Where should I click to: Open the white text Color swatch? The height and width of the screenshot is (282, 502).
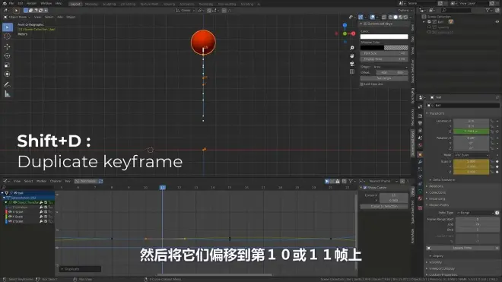[384, 36]
